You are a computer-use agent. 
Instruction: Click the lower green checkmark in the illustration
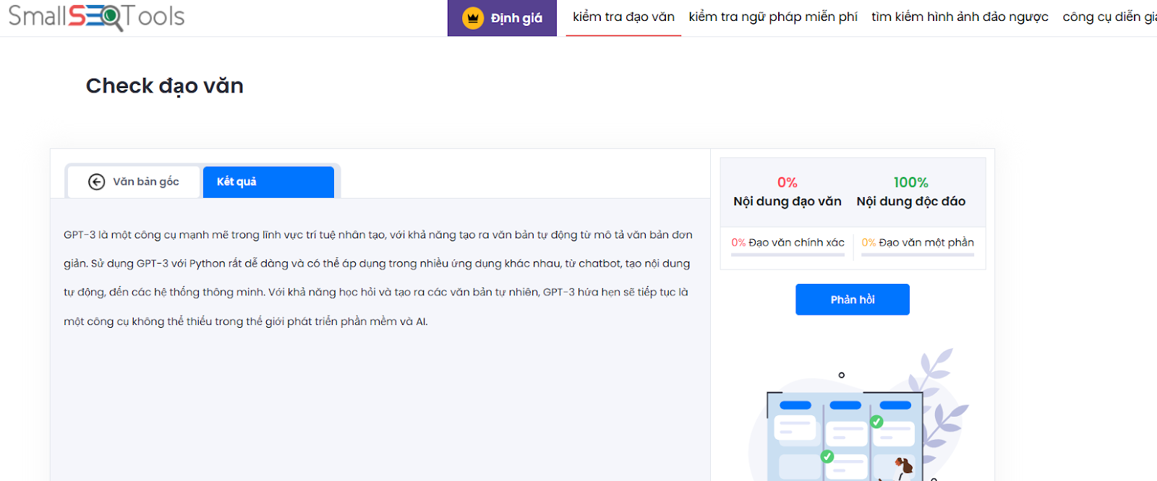827,456
